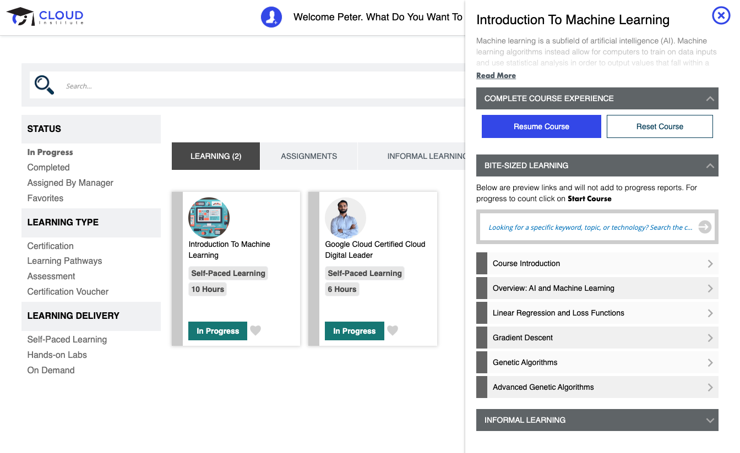The width and height of the screenshot is (740, 453).
Task: Open the Introduction To Machine Learning course thumbnail icon
Action: tap(209, 218)
